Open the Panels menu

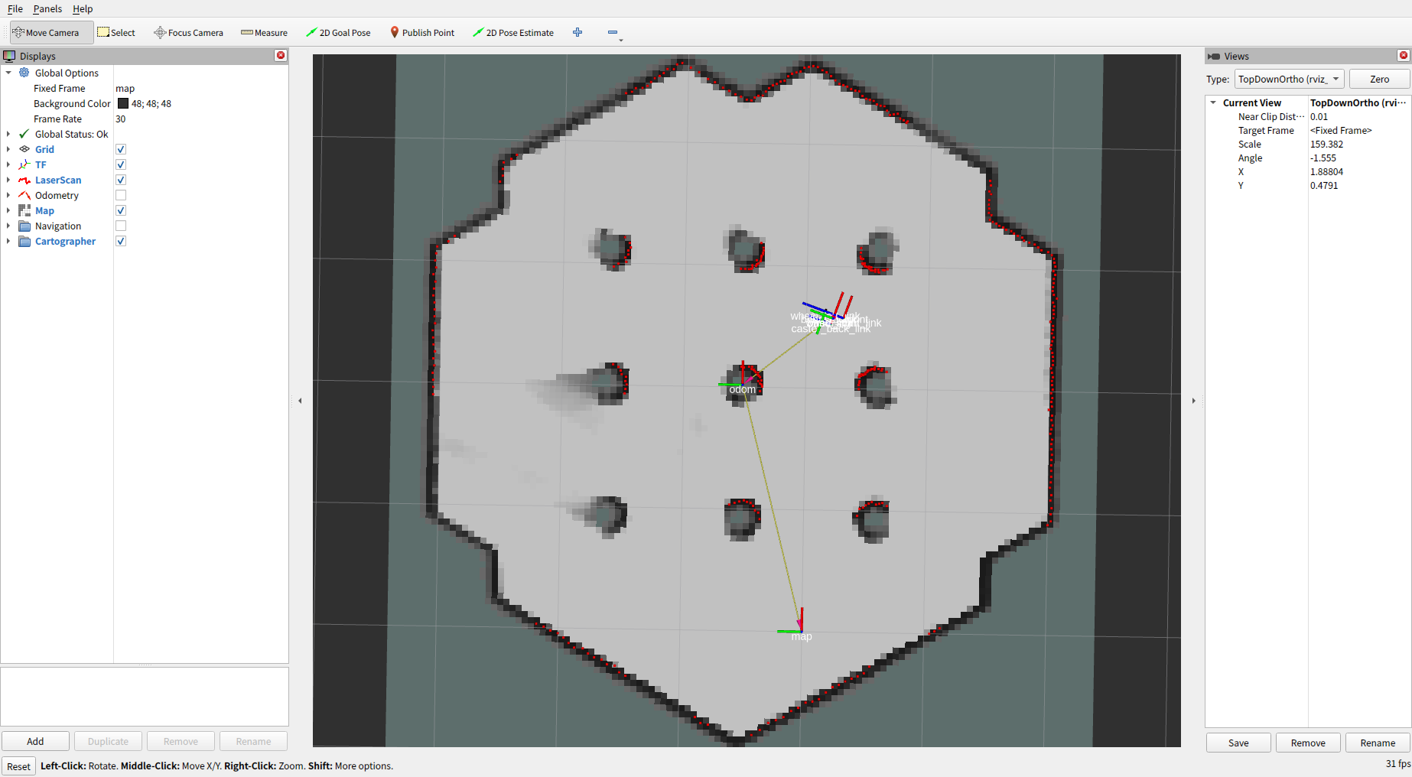pos(47,8)
